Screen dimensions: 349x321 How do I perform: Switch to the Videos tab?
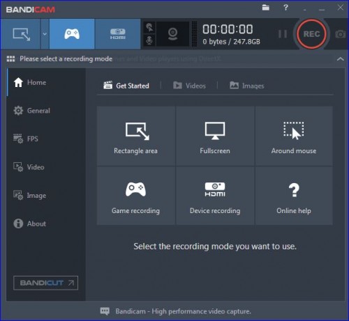(189, 86)
